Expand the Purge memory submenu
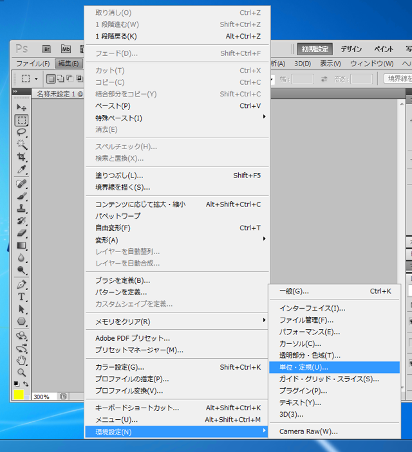 (177, 321)
